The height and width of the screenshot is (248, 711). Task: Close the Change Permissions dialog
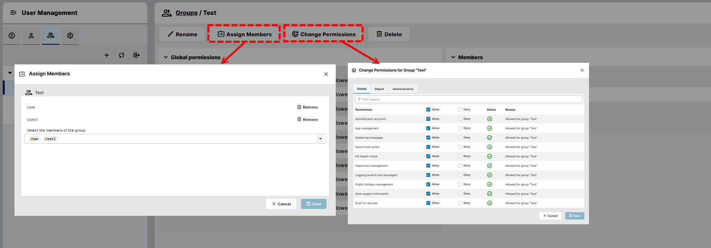(582, 70)
